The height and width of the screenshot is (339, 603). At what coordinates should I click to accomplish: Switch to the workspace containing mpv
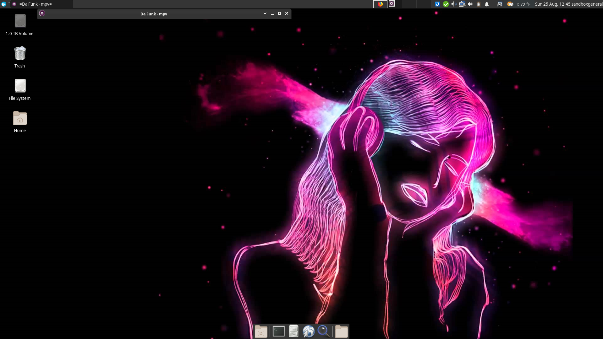(394, 4)
